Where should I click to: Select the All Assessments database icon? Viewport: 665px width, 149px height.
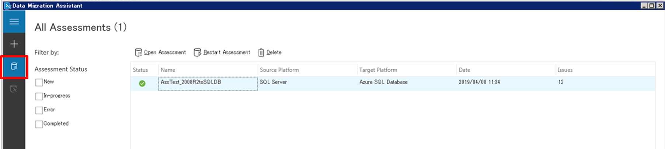point(14,67)
